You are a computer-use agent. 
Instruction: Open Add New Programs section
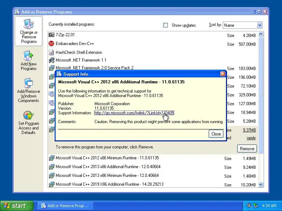(29, 60)
